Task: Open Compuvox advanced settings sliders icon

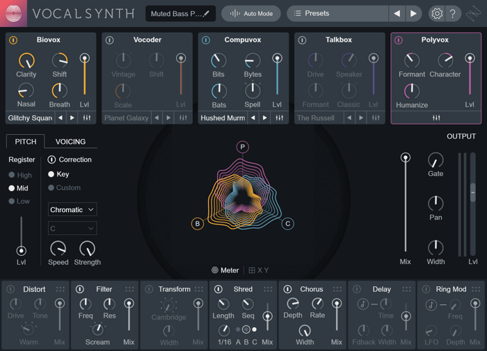Action: tap(279, 117)
